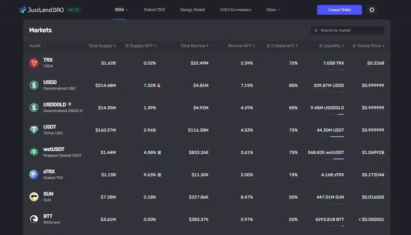
Task: Click wstUSDT oracle price $1.069928
Action: (x=373, y=152)
